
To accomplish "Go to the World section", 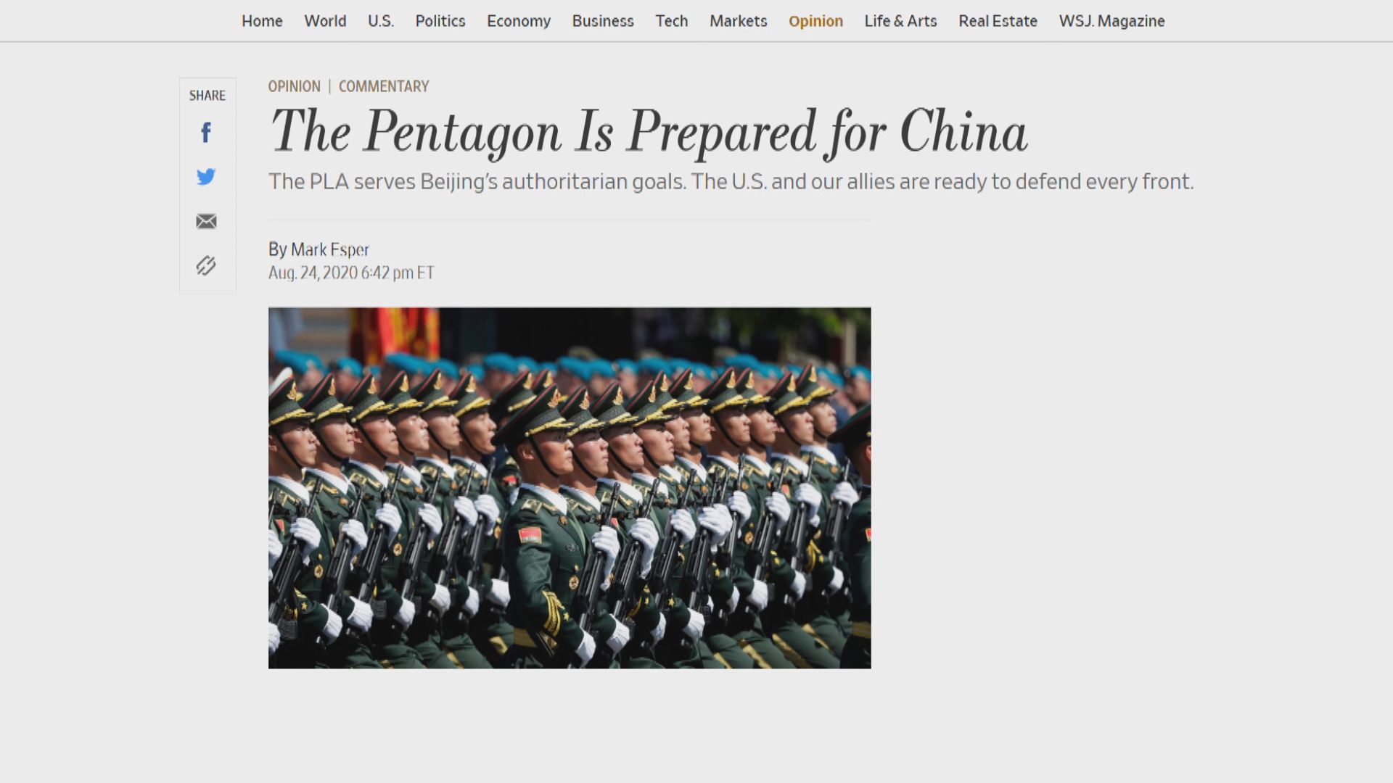I will click(325, 21).
